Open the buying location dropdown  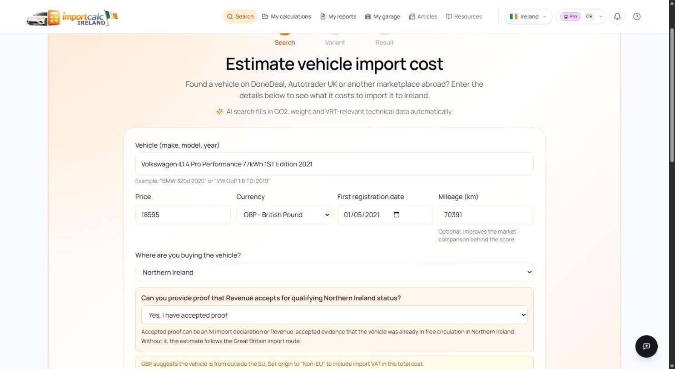(334, 272)
